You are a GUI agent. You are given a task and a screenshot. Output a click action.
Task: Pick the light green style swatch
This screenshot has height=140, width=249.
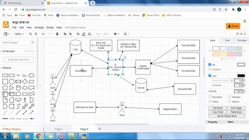coord(238,48)
